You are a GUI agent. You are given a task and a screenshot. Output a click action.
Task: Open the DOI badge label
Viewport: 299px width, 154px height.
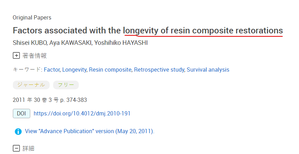(21, 113)
